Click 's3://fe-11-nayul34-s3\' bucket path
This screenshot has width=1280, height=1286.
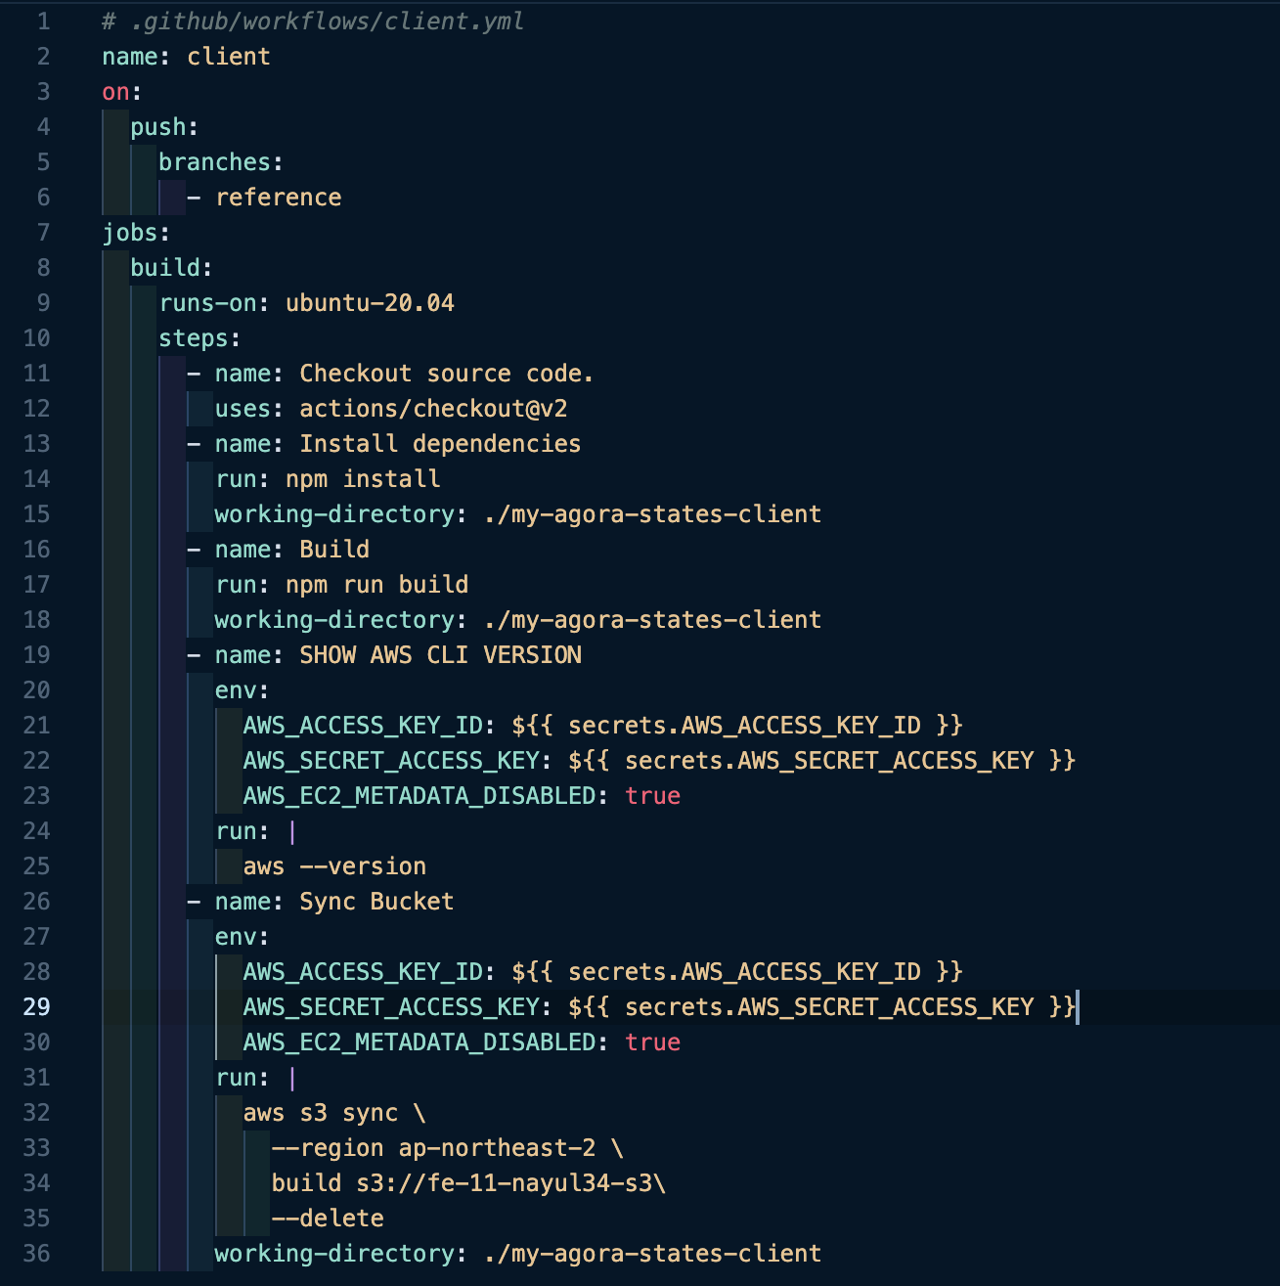510,1183
